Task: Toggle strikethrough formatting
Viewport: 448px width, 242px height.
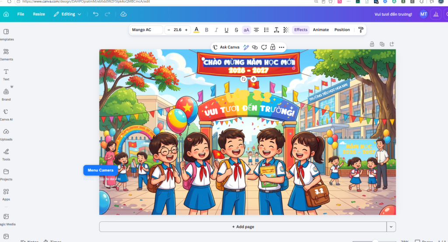Action: point(236,30)
